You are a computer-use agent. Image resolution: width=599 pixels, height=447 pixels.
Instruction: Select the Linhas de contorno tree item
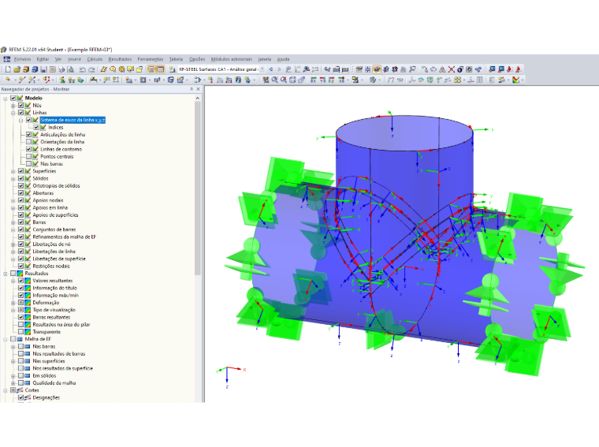pyautogui.click(x=61, y=149)
